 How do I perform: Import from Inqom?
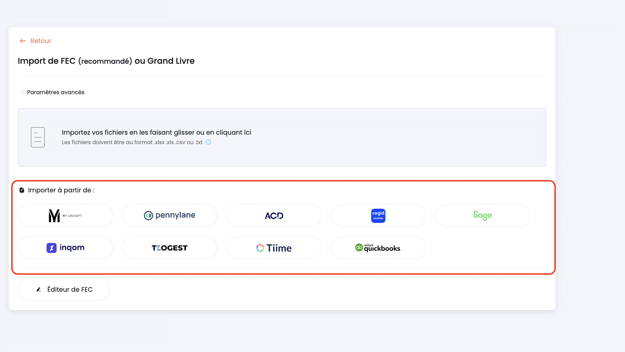pos(65,248)
